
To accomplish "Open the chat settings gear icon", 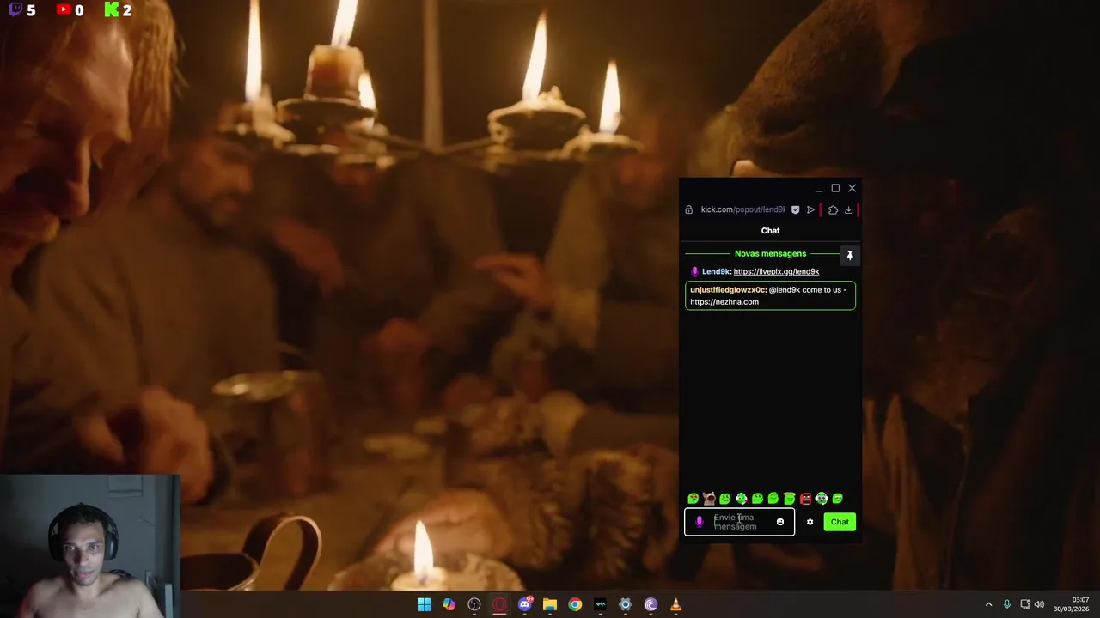I will [x=810, y=522].
